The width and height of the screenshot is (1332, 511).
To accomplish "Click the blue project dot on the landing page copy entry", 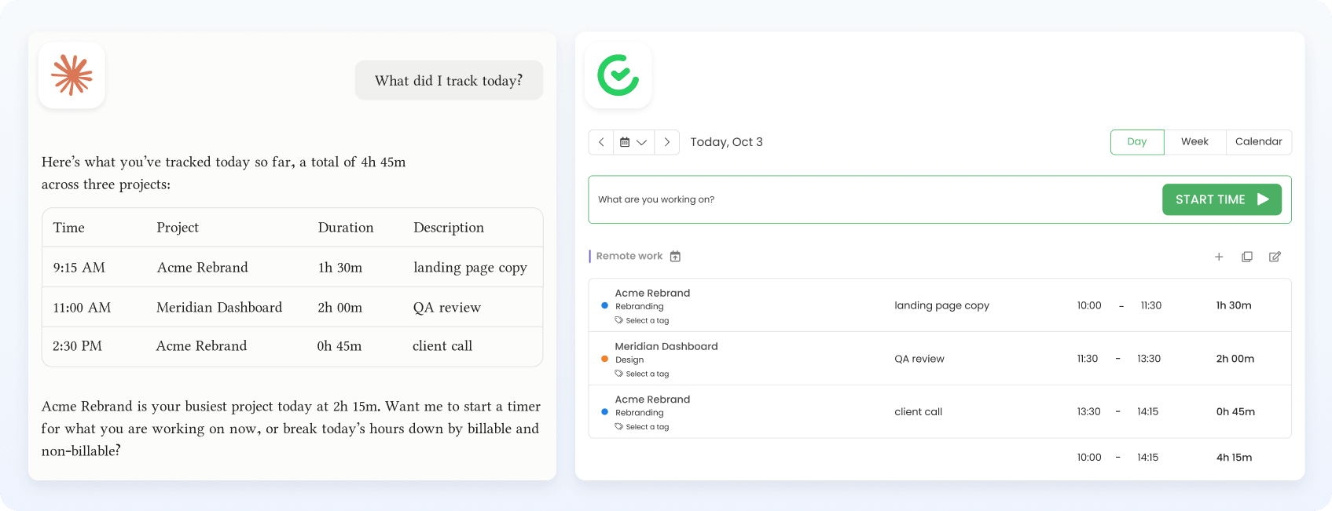I will (604, 305).
